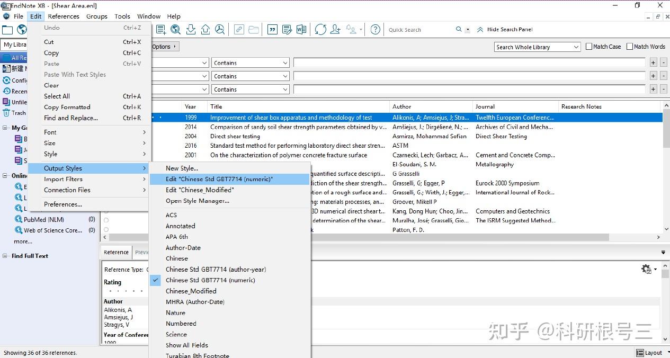Viewport: 670px width, 358px height.
Task: Select Find and Replace menu entry
Action: [71, 118]
